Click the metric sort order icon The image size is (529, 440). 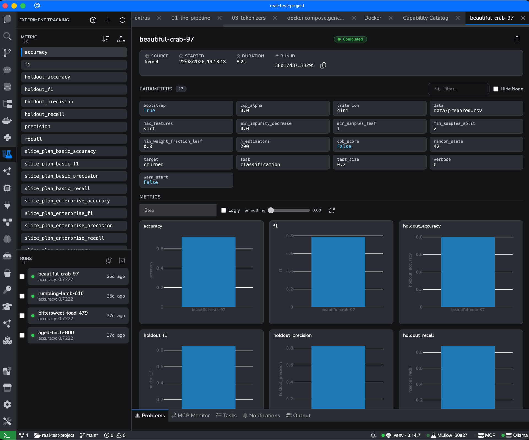(x=106, y=39)
